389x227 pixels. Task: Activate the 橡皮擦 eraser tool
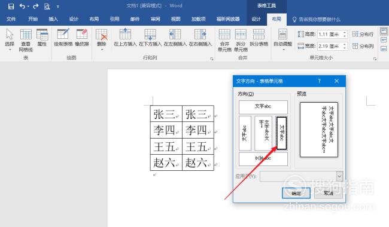(x=82, y=38)
